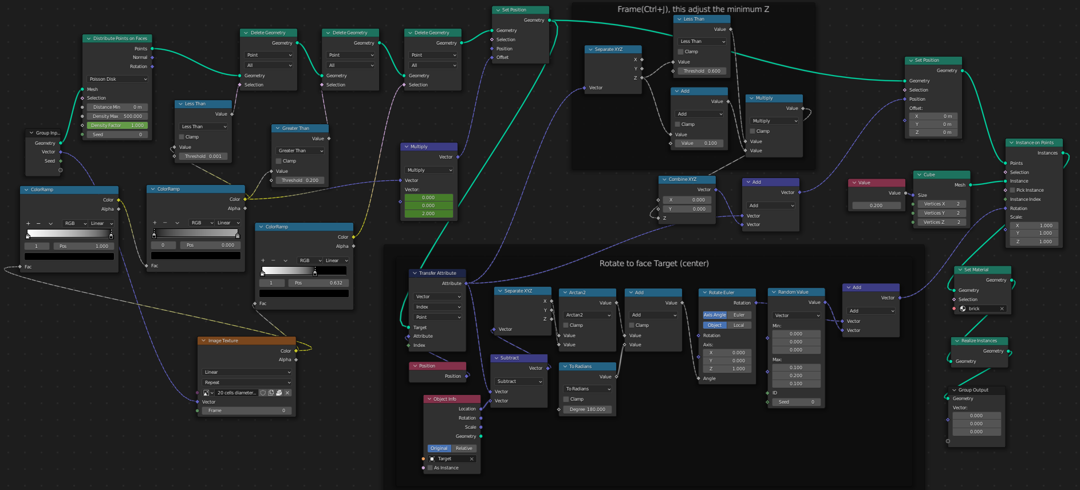Open the image browse icon in Image Texture
The height and width of the screenshot is (490, 1080).
pyautogui.click(x=207, y=393)
